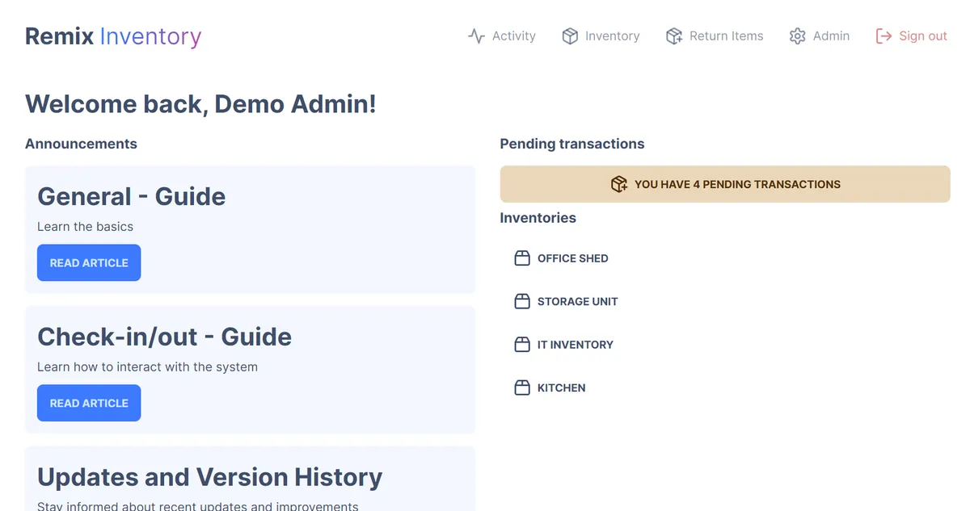
Task: Read the Check-in/out Guide article
Action: [x=89, y=403]
